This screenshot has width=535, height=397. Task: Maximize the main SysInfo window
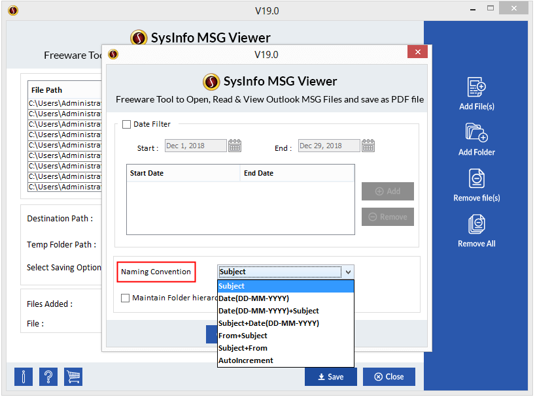pyautogui.click(x=491, y=8)
